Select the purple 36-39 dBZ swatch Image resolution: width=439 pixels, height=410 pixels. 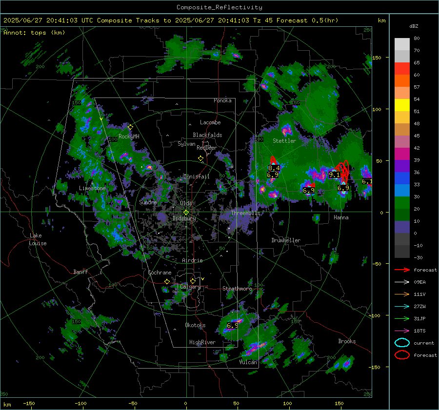(x=402, y=166)
